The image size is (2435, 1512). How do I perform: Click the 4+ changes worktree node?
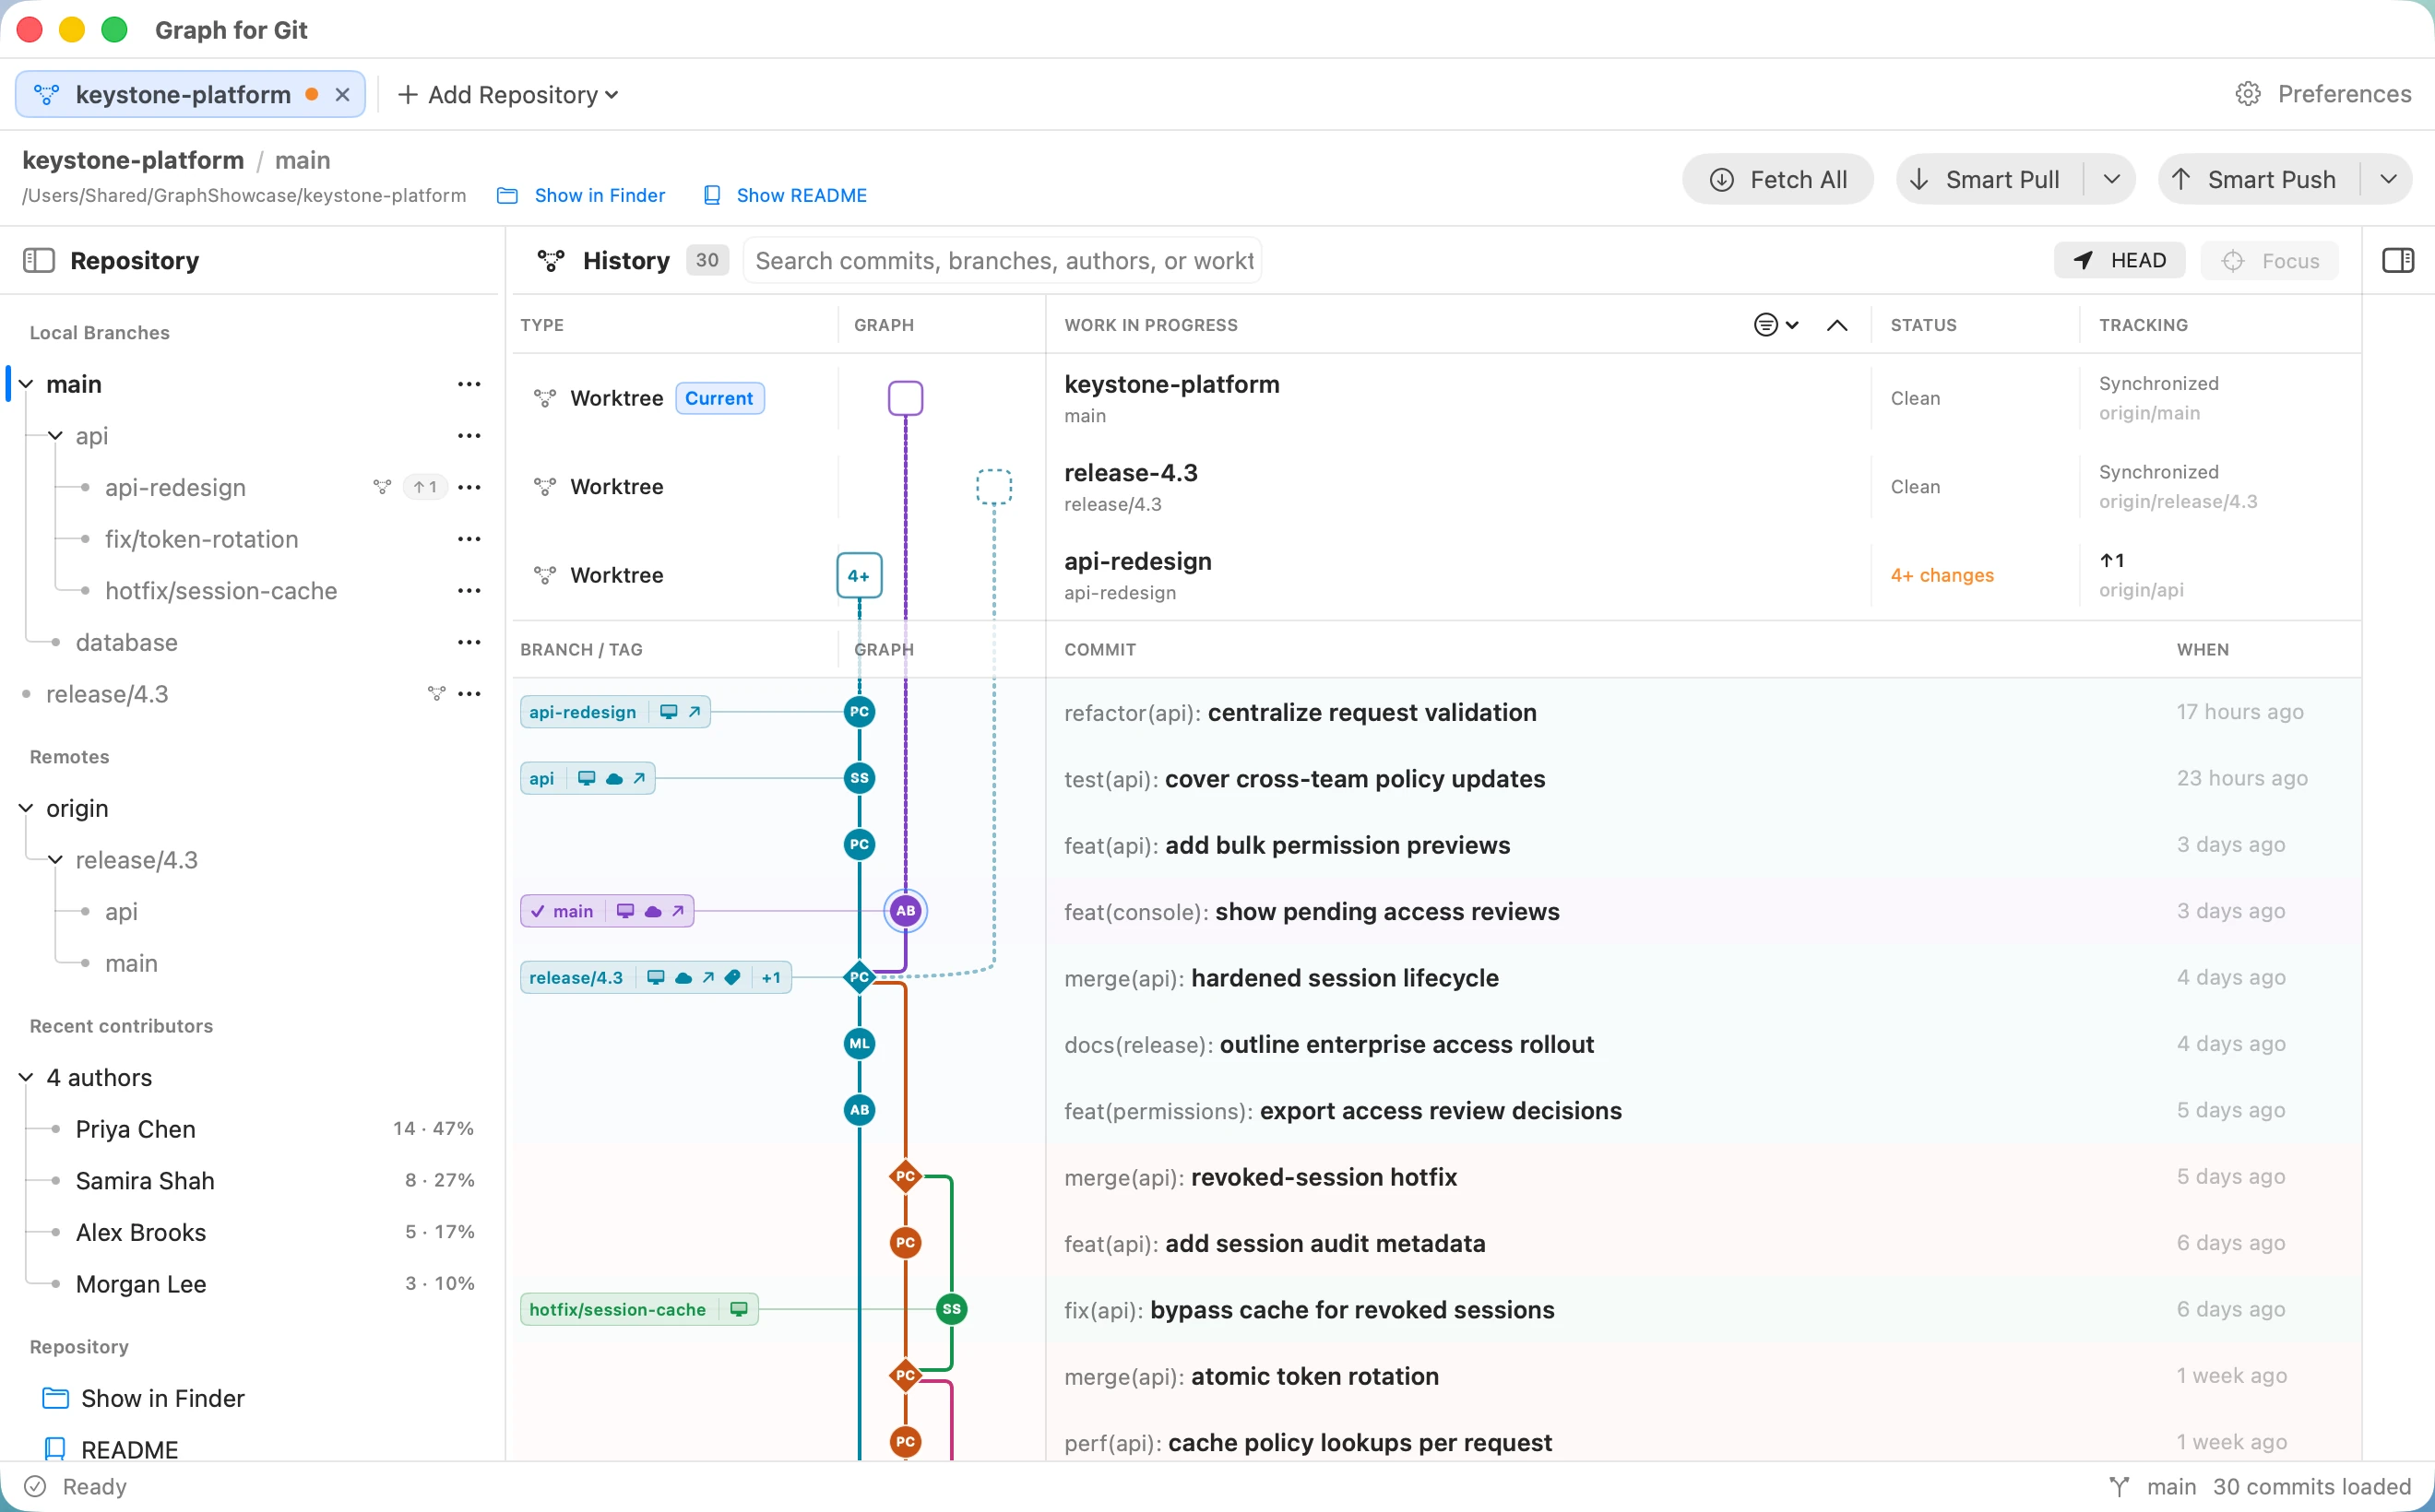tap(860, 575)
